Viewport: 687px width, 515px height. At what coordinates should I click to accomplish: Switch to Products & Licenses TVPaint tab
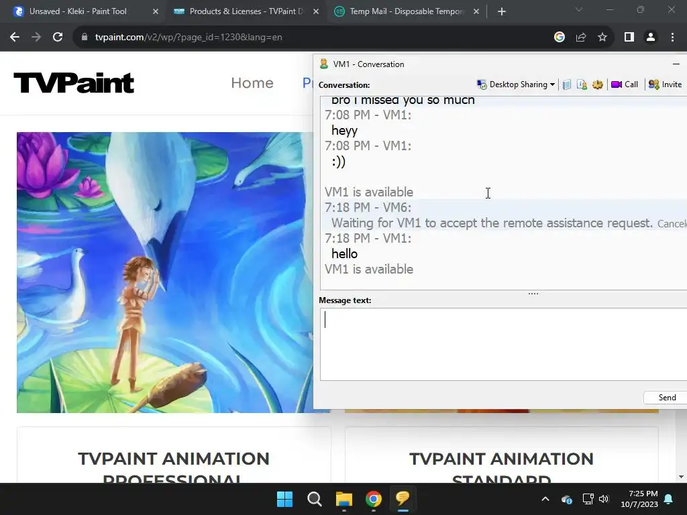[x=246, y=11]
